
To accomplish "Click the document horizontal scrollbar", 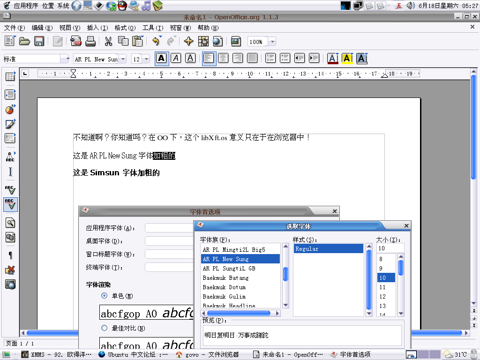I will click(x=244, y=333).
